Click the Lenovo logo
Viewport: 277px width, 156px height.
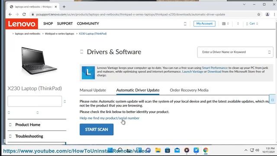point(22,24)
